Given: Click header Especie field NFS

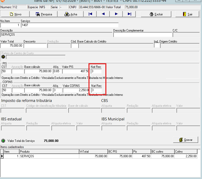Looking at the screenshot, I should (44, 7).
